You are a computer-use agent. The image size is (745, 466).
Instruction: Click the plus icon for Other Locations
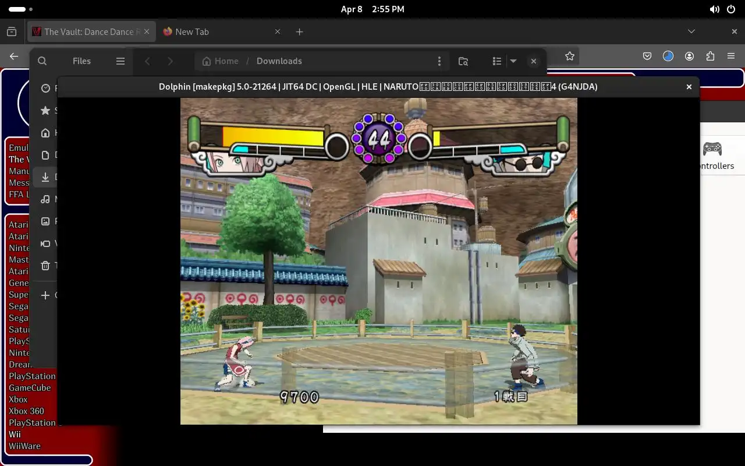click(45, 295)
